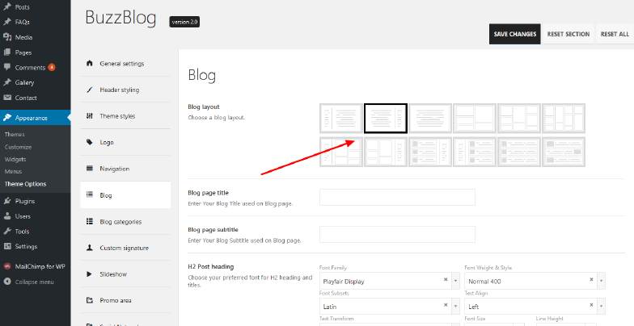
Task: Select the last blog layout in bottom row
Action: tap(563, 152)
